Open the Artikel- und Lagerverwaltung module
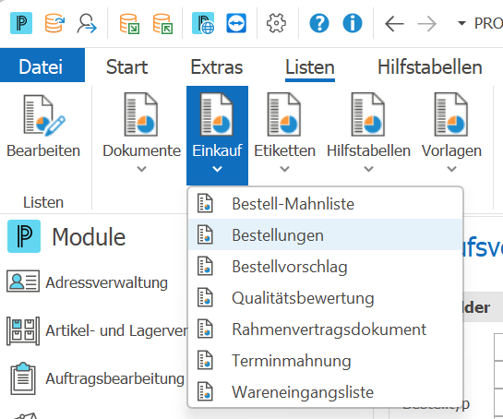Screen dimensions: 503x419 pyautogui.click(x=117, y=330)
